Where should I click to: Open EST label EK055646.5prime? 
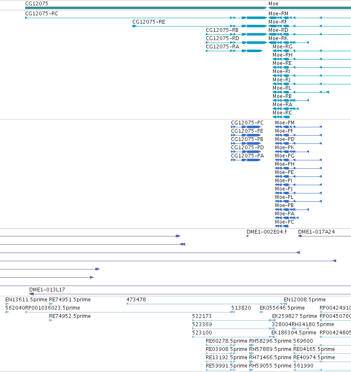(283, 308)
